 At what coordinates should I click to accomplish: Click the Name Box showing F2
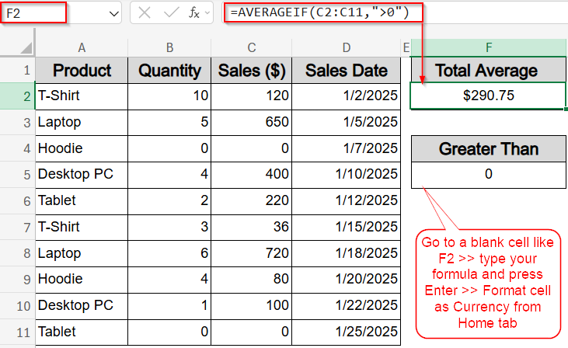tap(33, 13)
